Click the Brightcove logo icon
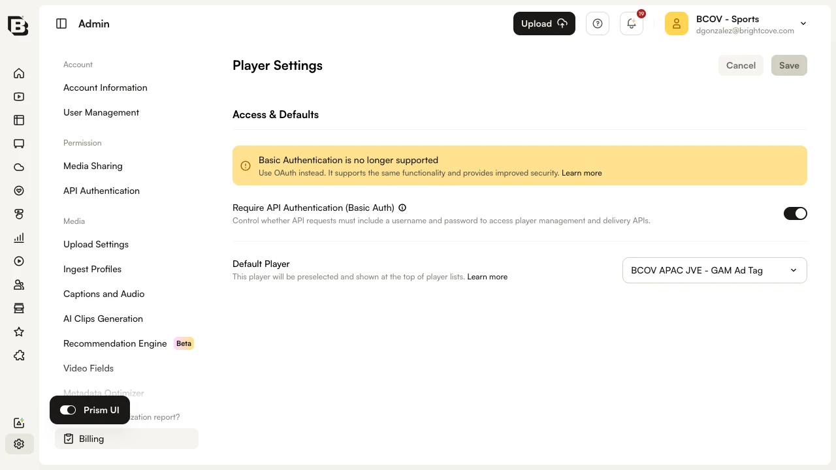The image size is (836, 470). (x=18, y=25)
